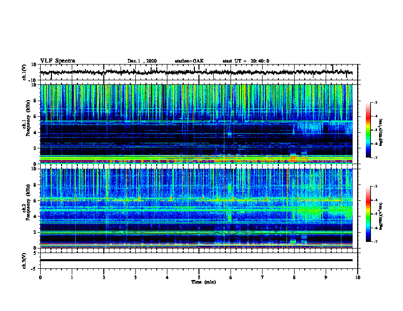Click the 9 minute tick label
The width and height of the screenshot is (403, 311).
[326, 277]
